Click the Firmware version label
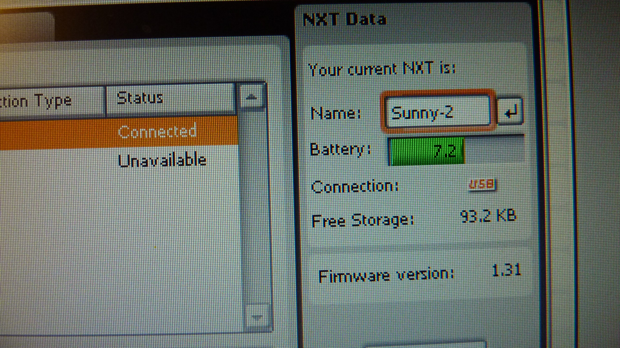 click(x=386, y=275)
